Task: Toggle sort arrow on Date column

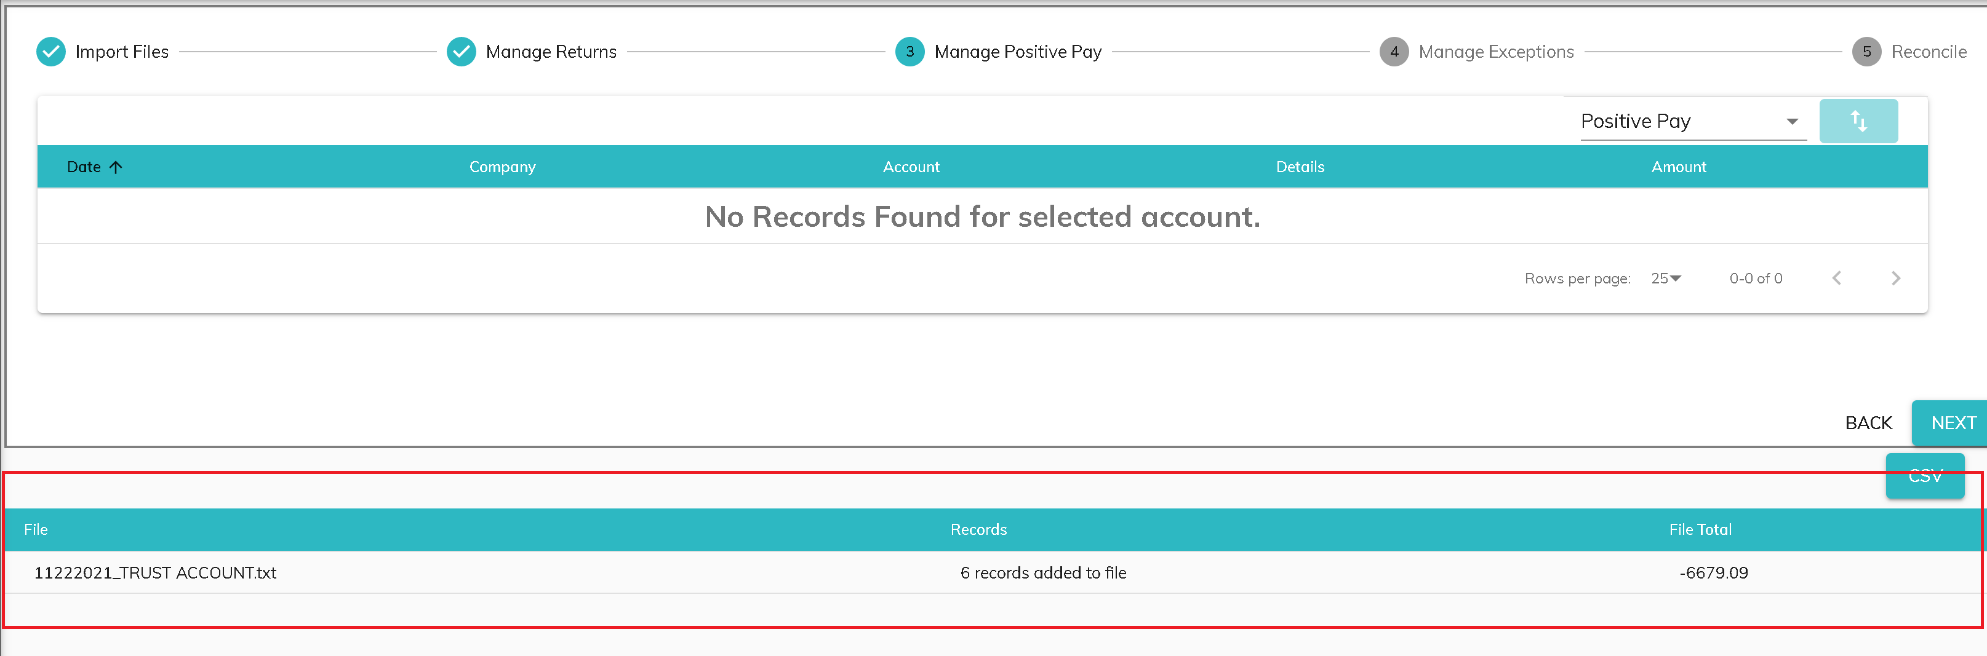Action: [116, 167]
